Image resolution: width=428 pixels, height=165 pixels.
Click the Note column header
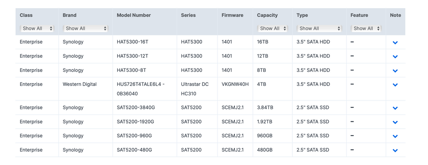click(x=395, y=15)
